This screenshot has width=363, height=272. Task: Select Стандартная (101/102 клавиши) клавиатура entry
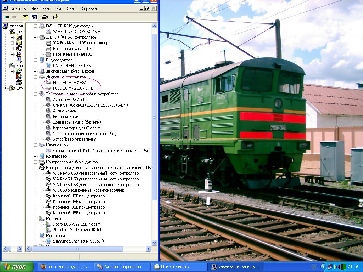pyautogui.click(x=102, y=151)
